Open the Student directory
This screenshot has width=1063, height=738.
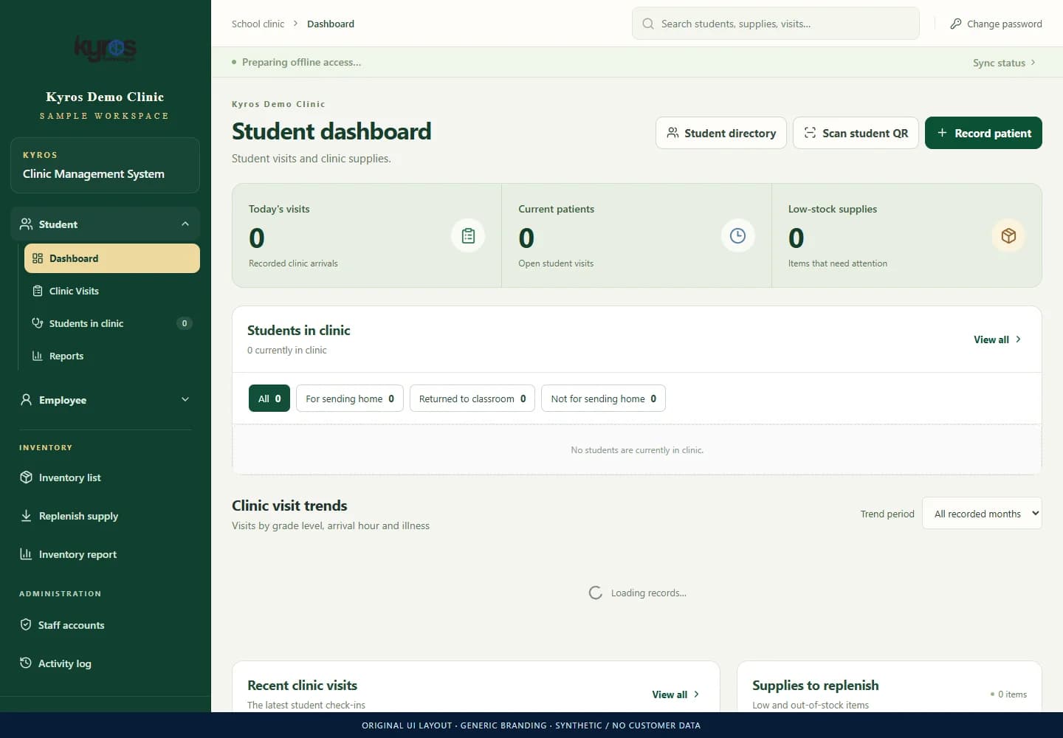point(721,133)
